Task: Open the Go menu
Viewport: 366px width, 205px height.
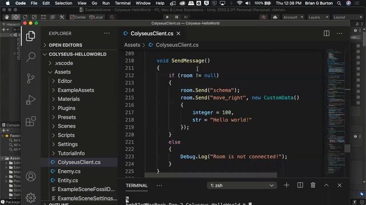Action: [94, 3]
